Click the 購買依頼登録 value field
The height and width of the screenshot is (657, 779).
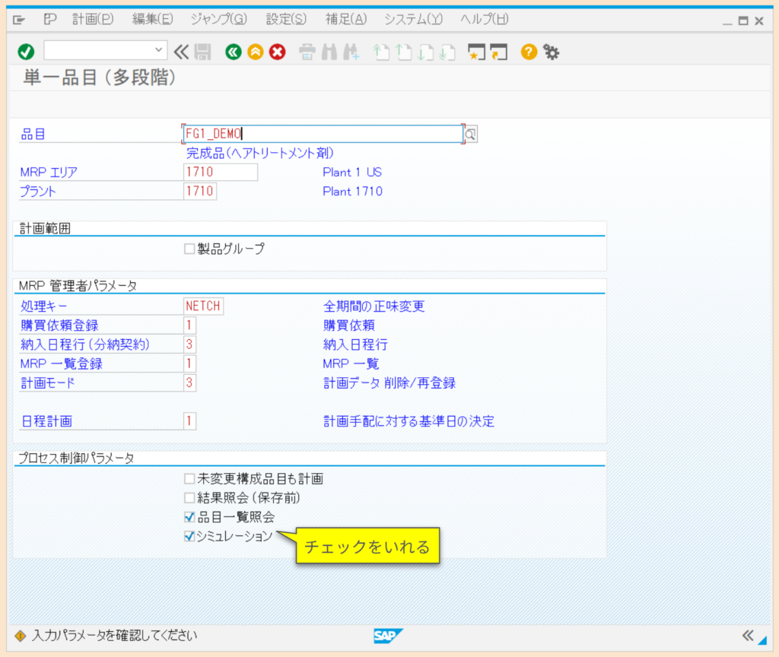[189, 325]
